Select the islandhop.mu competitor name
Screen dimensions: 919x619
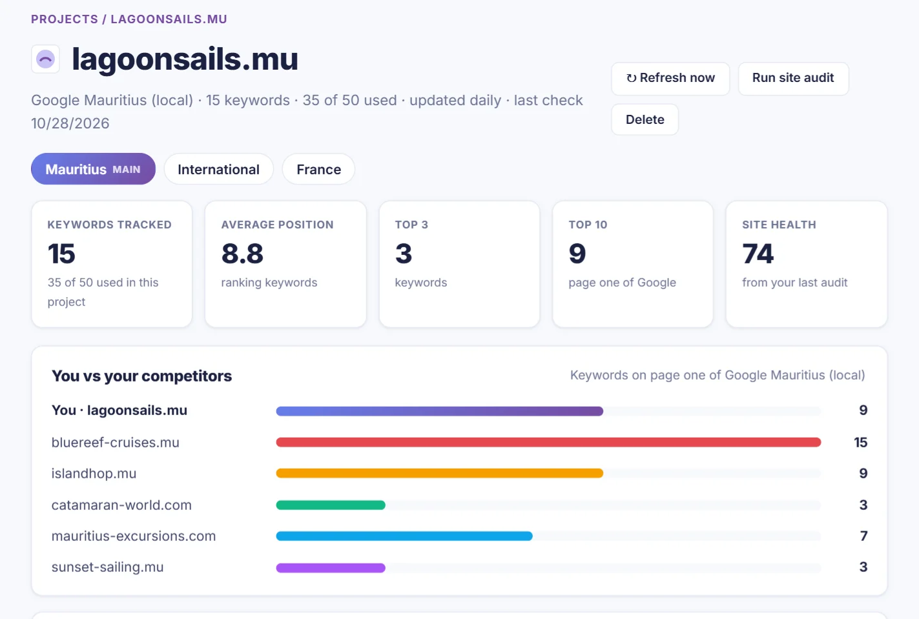coord(94,473)
